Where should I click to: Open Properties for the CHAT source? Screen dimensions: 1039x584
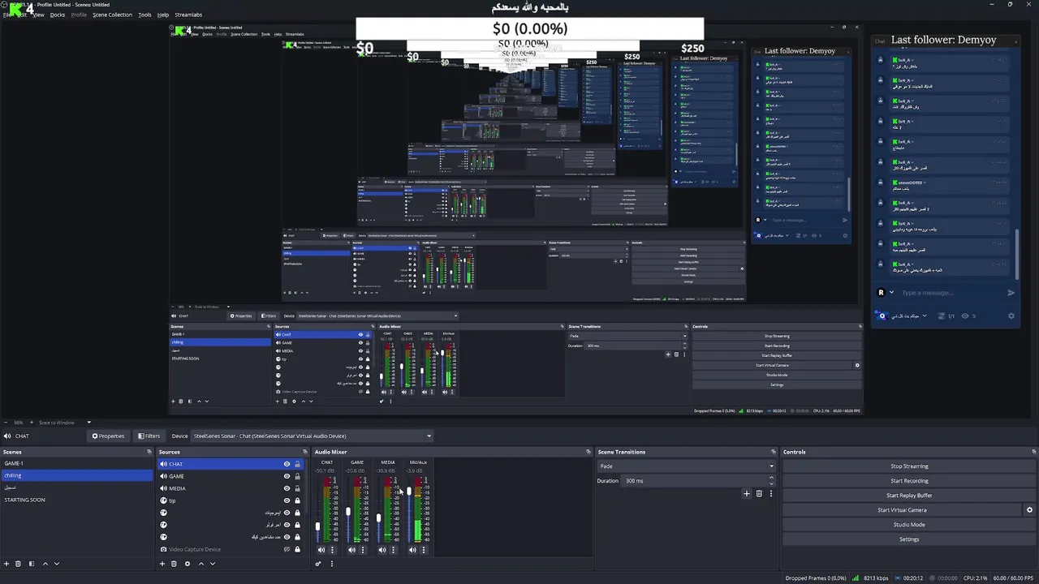click(108, 436)
